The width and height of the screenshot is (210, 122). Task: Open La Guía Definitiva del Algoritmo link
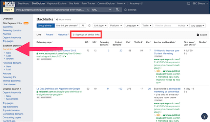click(x=58, y=89)
